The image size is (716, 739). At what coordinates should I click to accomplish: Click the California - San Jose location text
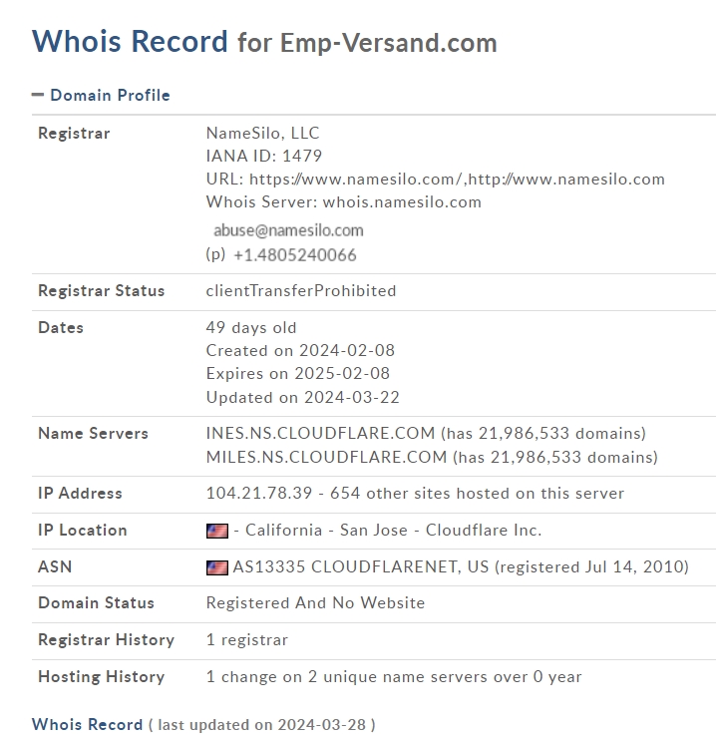[326, 531]
